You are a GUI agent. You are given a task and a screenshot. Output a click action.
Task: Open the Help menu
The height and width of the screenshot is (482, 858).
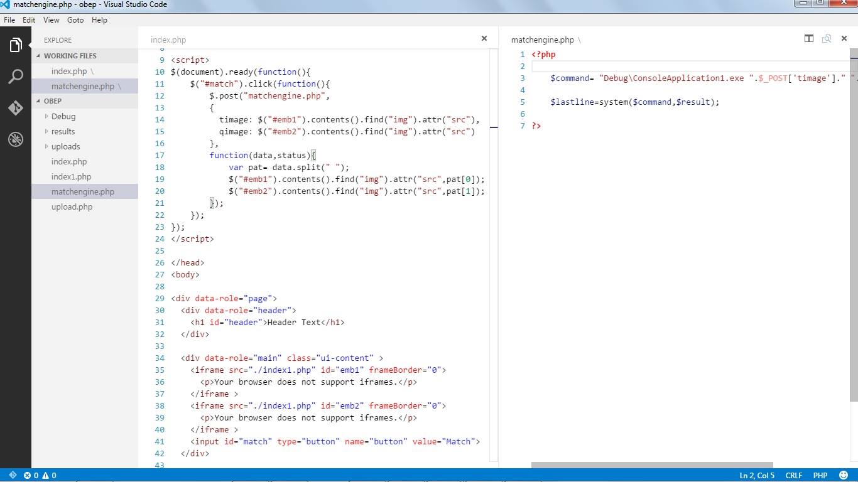point(99,20)
